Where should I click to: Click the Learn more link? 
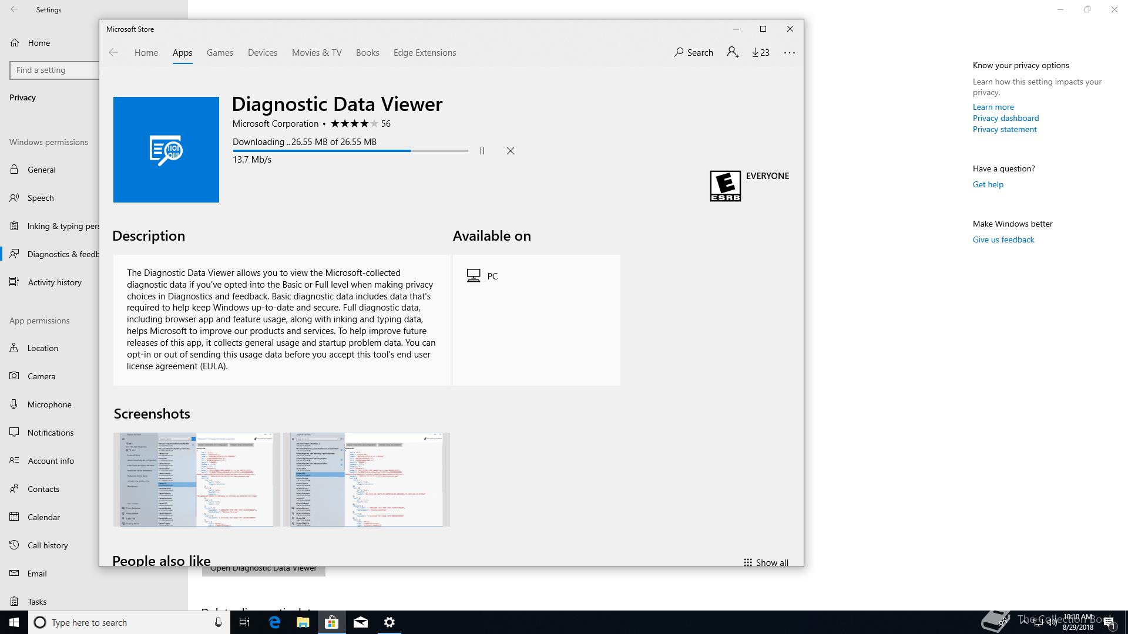(x=993, y=107)
